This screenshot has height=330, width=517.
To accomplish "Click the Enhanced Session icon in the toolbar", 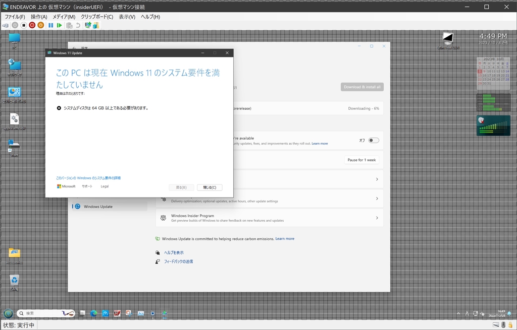I will pyautogui.click(x=88, y=25).
